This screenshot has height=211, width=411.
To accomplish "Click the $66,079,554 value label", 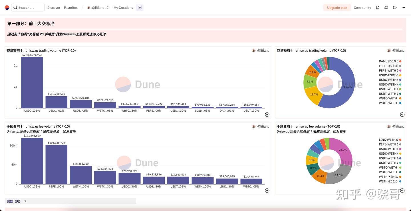I will point(251,105).
